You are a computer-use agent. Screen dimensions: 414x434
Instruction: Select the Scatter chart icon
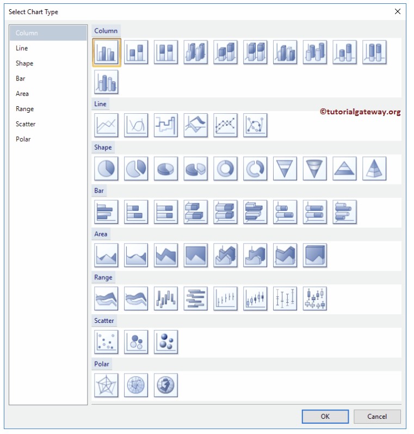(x=106, y=343)
